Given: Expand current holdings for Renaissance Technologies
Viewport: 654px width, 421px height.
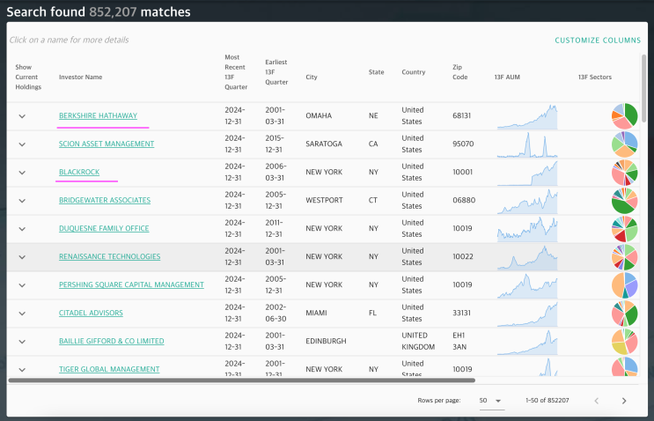Looking at the screenshot, I should [x=22, y=257].
